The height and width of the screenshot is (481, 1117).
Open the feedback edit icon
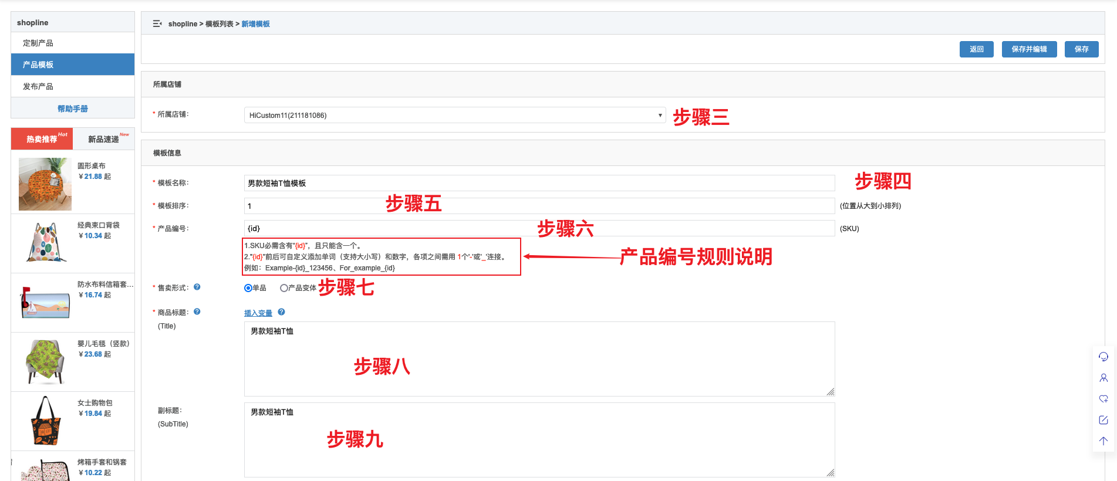(1103, 420)
